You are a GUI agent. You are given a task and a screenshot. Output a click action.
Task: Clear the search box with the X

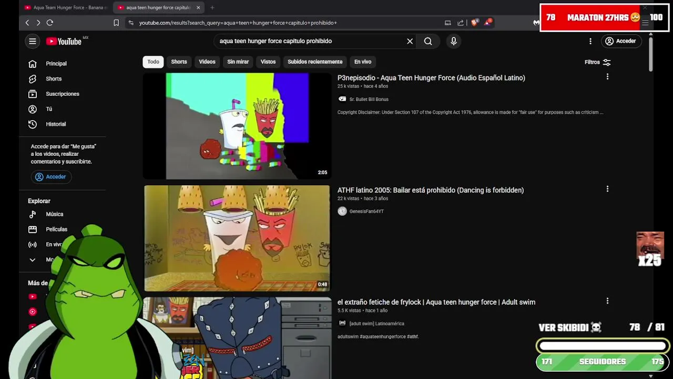coord(410,41)
